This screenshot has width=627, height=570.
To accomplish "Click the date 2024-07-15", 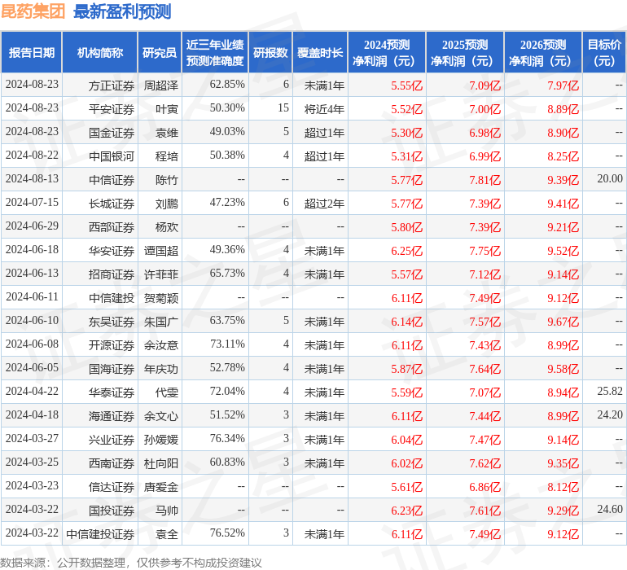I will 32,203.
